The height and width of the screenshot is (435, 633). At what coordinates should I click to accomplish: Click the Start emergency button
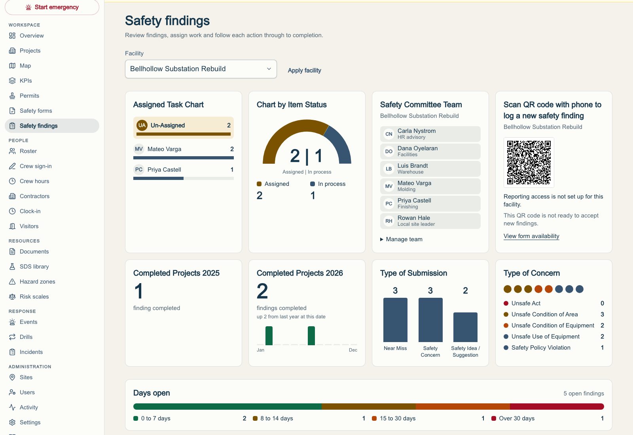52,7
